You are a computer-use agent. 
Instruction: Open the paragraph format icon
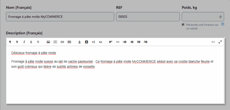click(x=10, y=42)
